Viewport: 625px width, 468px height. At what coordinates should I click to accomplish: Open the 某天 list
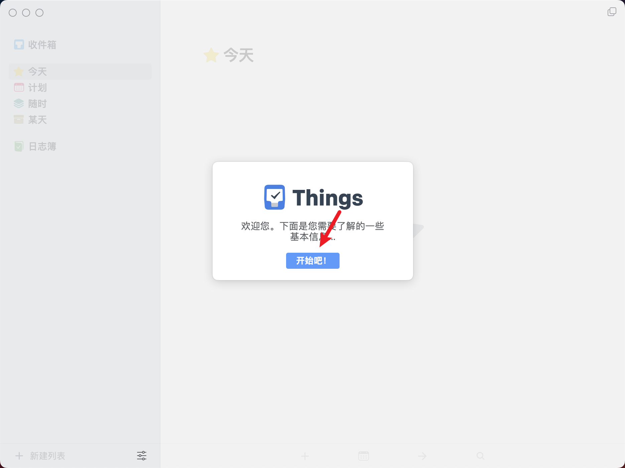point(80,120)
